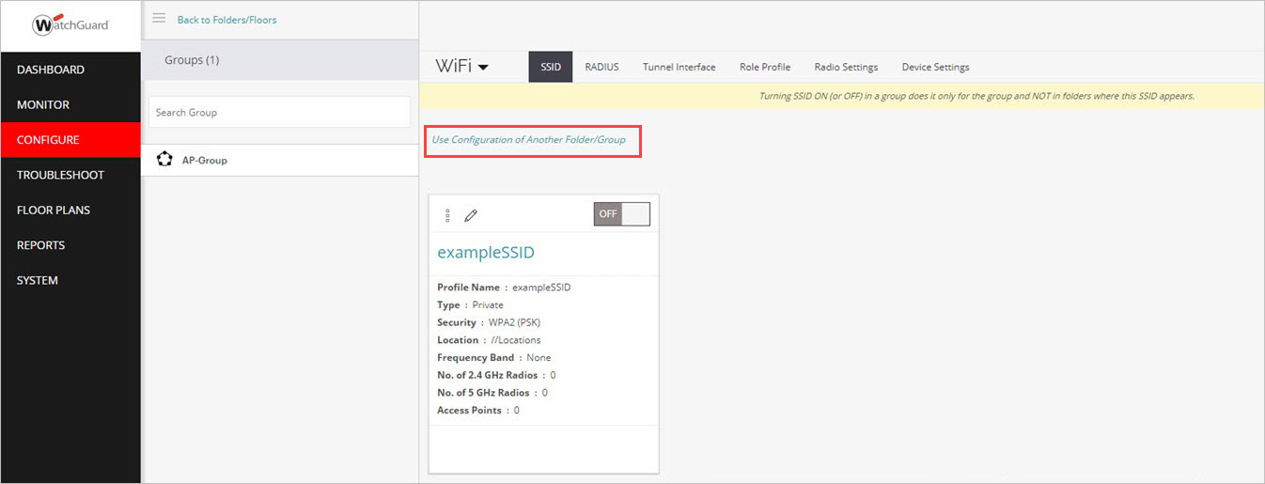Select the Role Profile tab
This screenshot has height=484, width=1265.
pos(764,67)
